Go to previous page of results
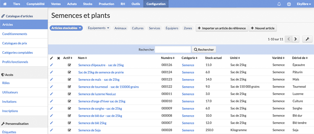Screen dimensions: 314x134 [x=289, y=39]
